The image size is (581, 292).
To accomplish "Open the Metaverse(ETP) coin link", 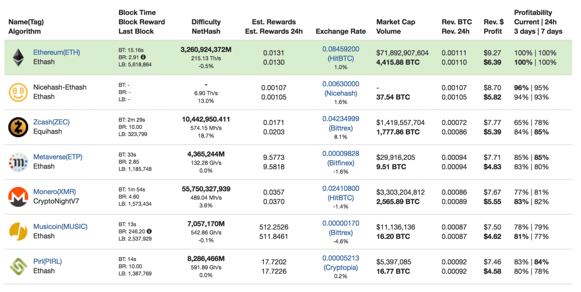I will coord(58,157).
